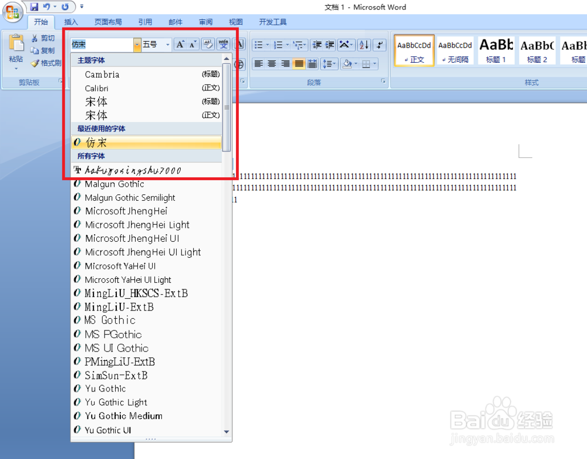The height and width of the screenshot is (459, 587).
Task: Align text left
Action: coord(258,63)
